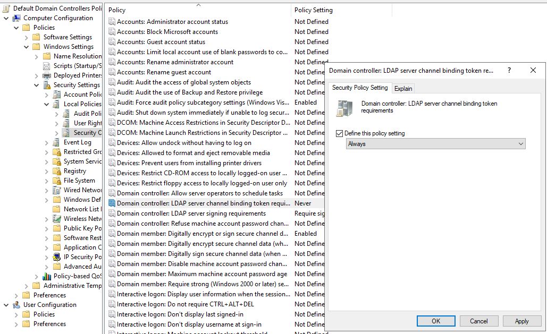Click the Audit Policy tree icon

[x=67, y=114]
